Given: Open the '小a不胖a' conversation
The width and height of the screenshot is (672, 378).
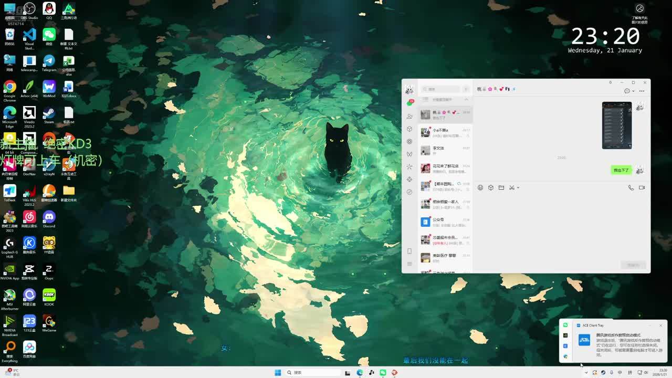Looking at the screenshot, I should click(445, 133).
